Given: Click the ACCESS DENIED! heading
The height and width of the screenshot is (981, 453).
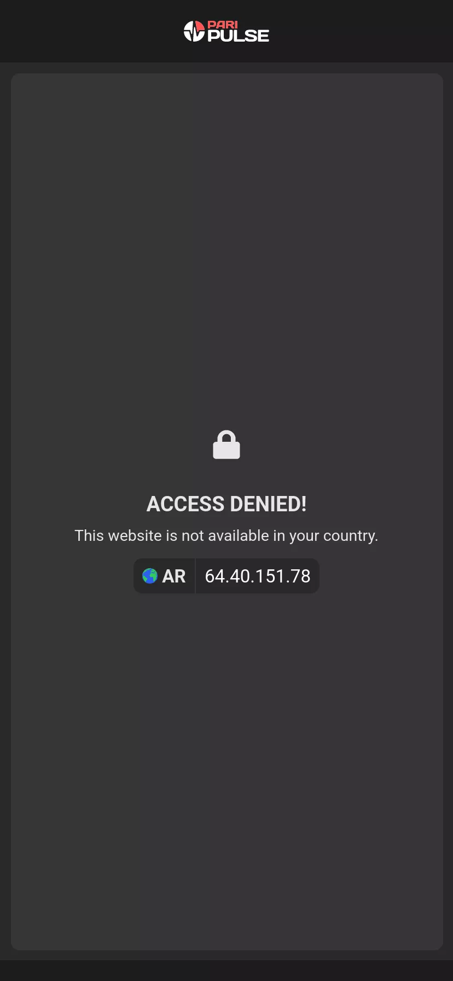Looking at the screenshot, I should point(226,504).
